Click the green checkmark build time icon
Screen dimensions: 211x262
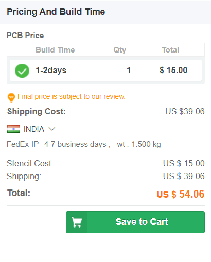(x=22, y=71)
